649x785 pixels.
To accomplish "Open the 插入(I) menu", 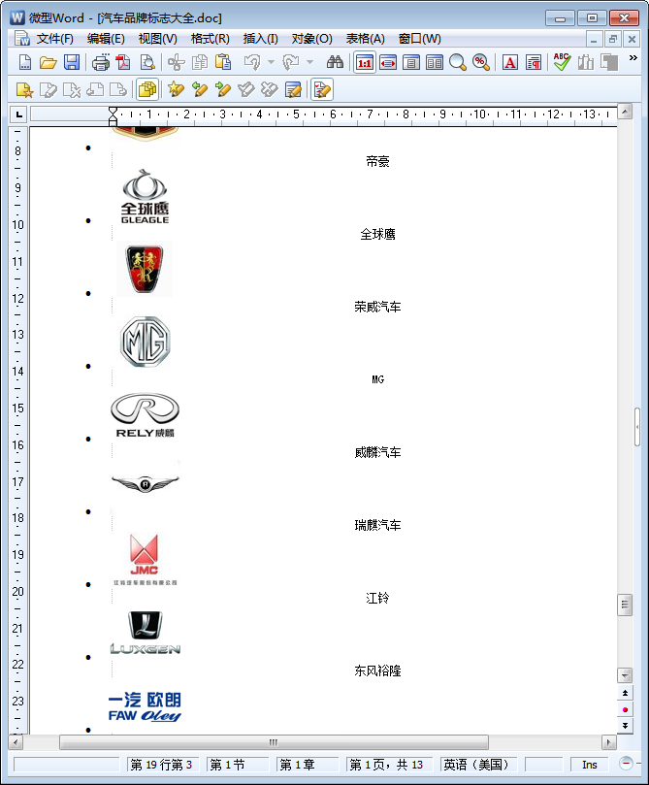I will [x=260, y=39].
